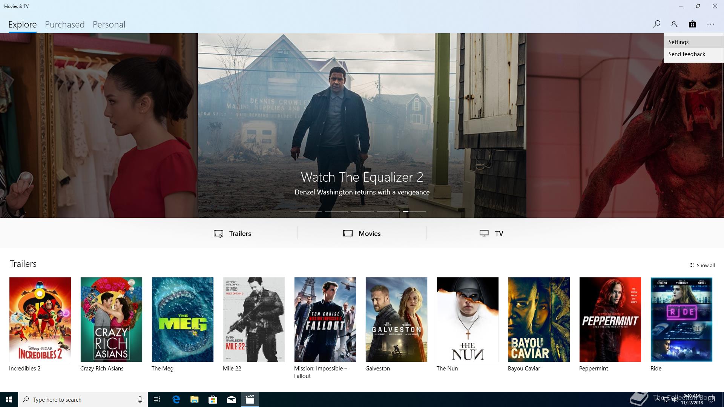Open The Nun poster thumbnail
The height and width of the screenshot is (407, 724).
(468, 320)
